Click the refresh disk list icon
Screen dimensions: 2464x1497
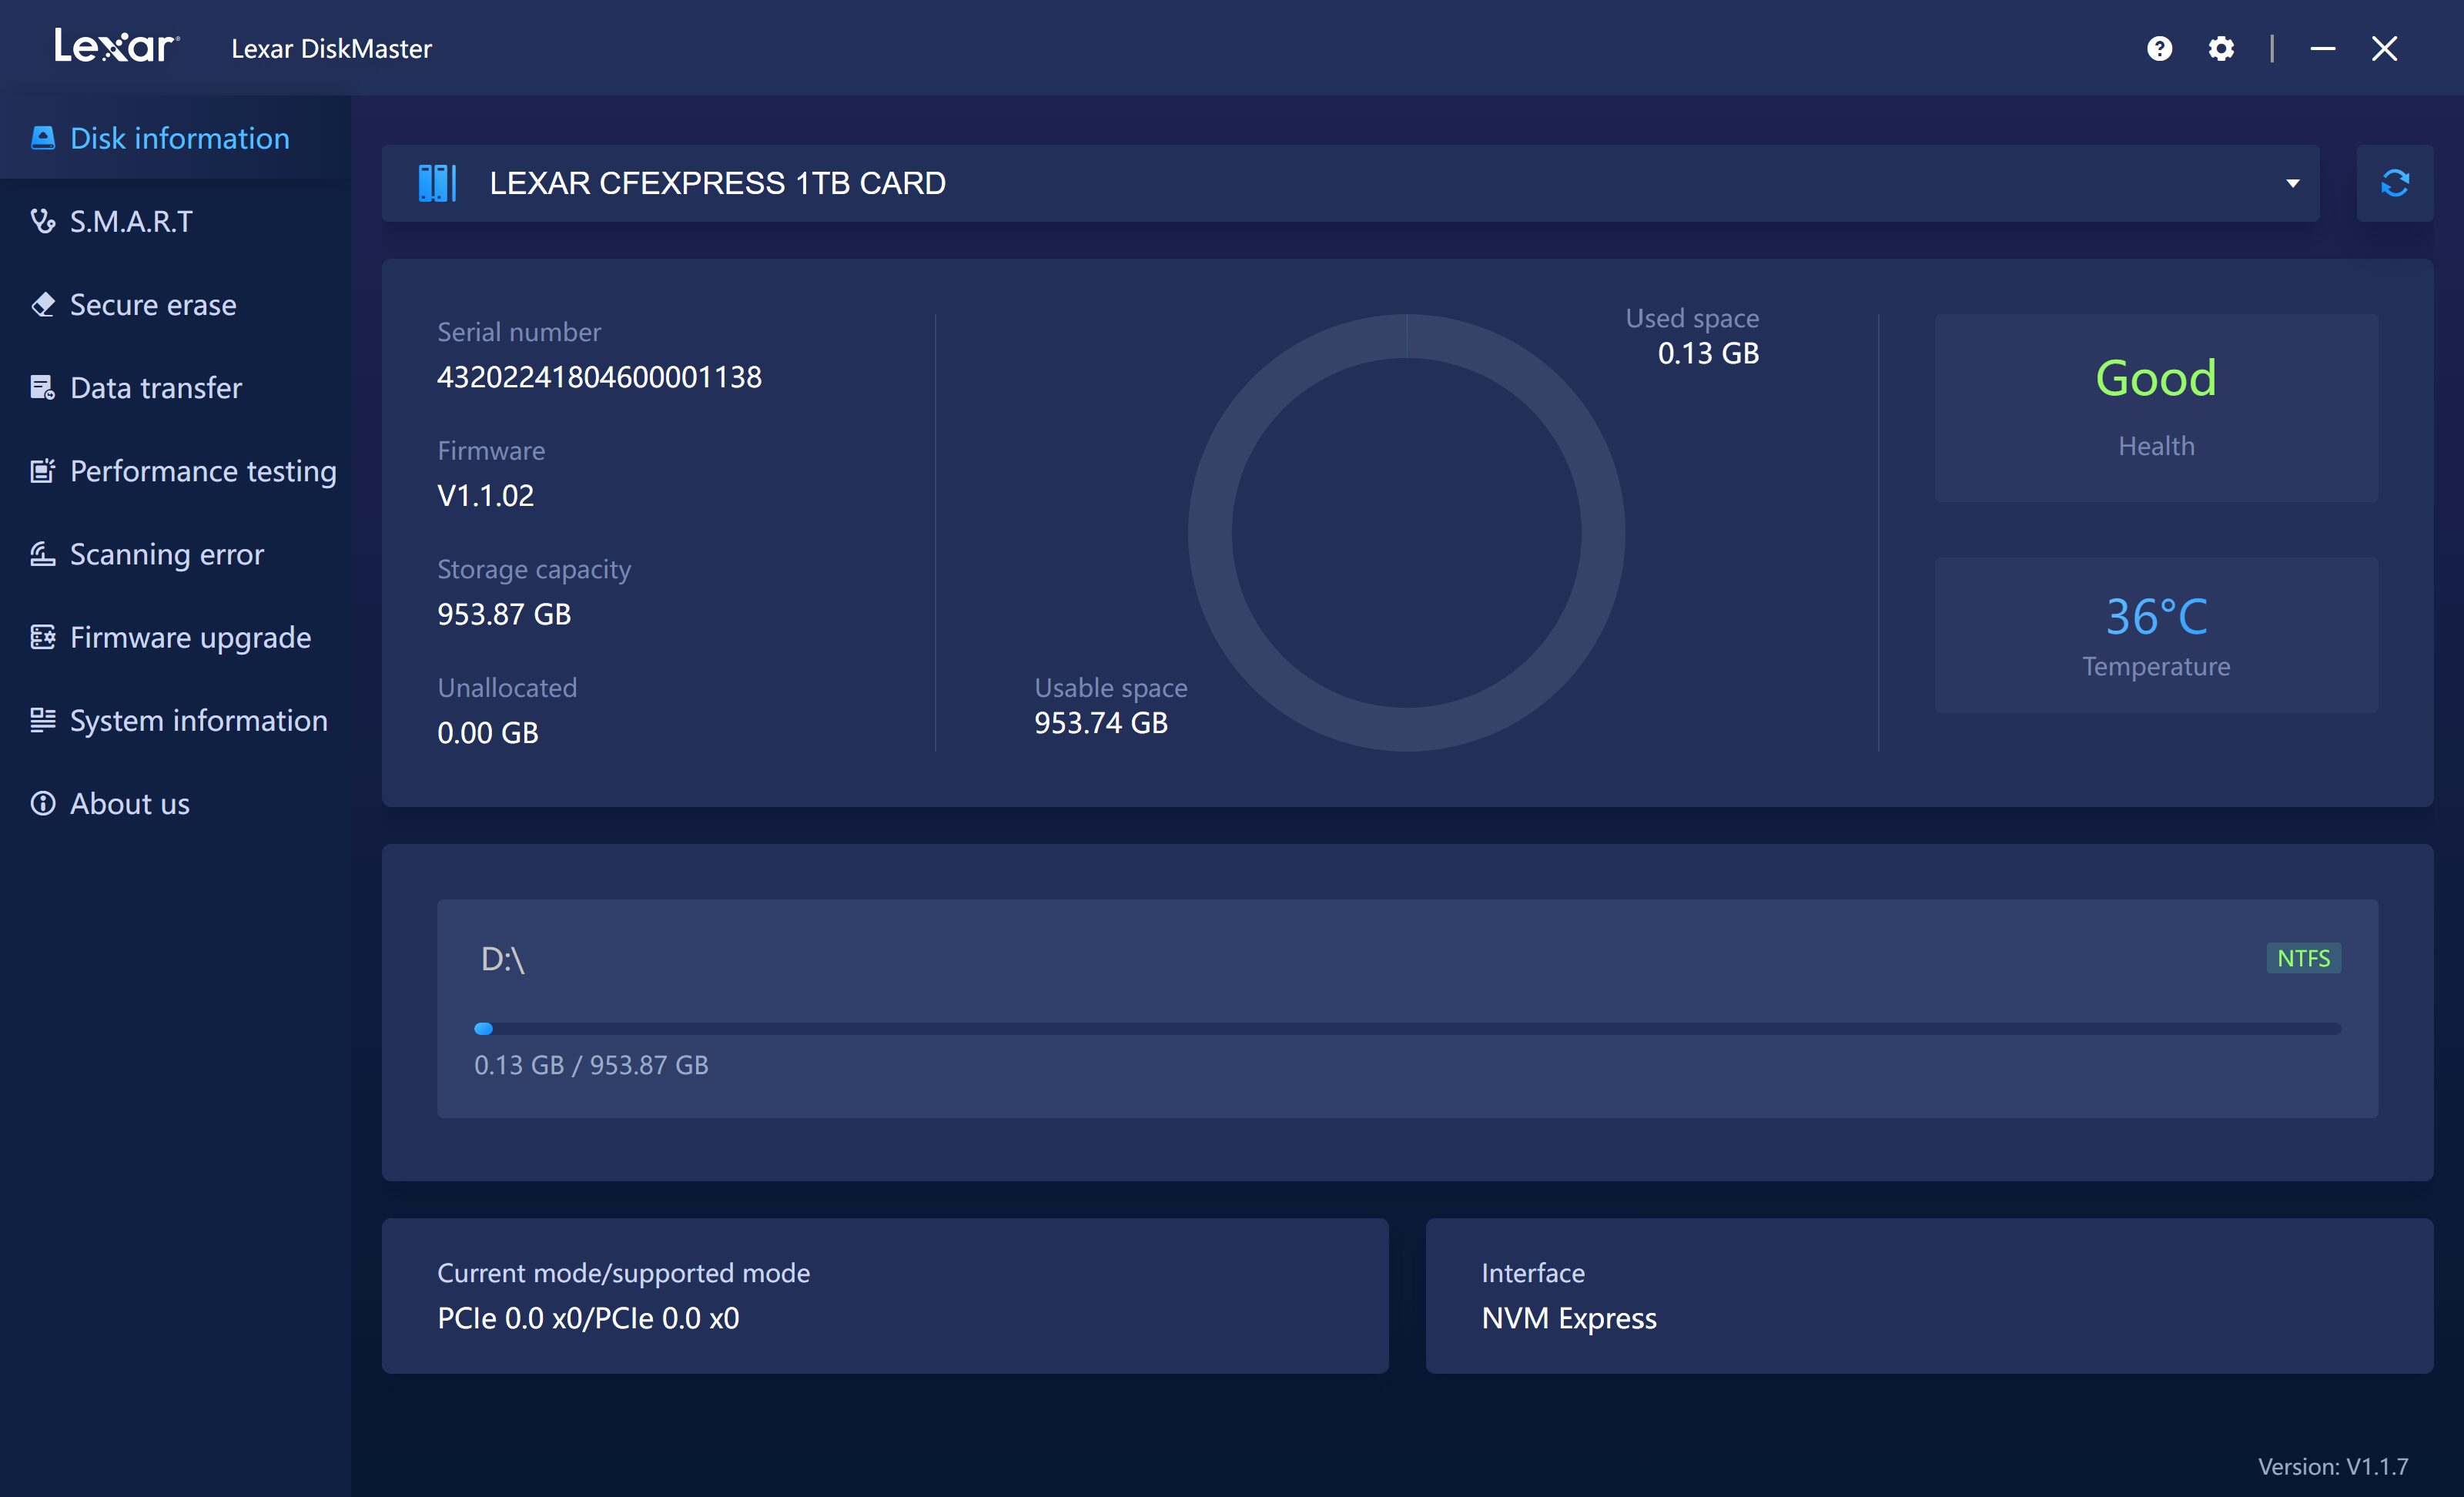(2394, 183)
